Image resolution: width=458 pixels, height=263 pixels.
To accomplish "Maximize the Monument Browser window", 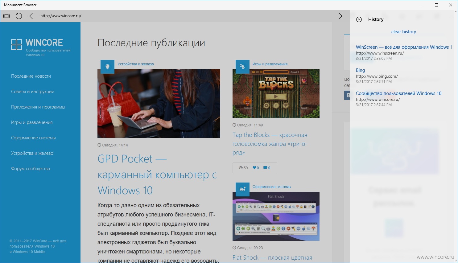I will (436, 5).
